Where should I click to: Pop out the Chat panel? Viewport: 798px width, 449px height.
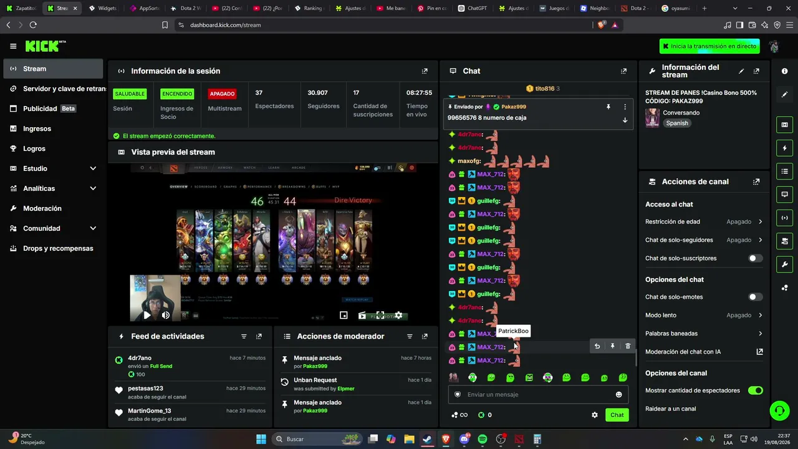click(x=623, y=71)
